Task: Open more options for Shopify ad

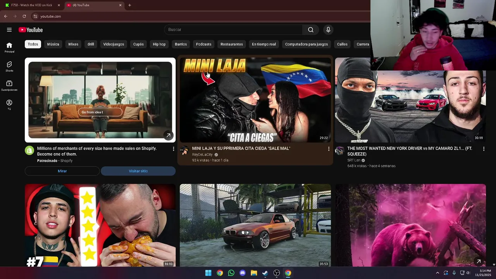Action: (173, 149)
